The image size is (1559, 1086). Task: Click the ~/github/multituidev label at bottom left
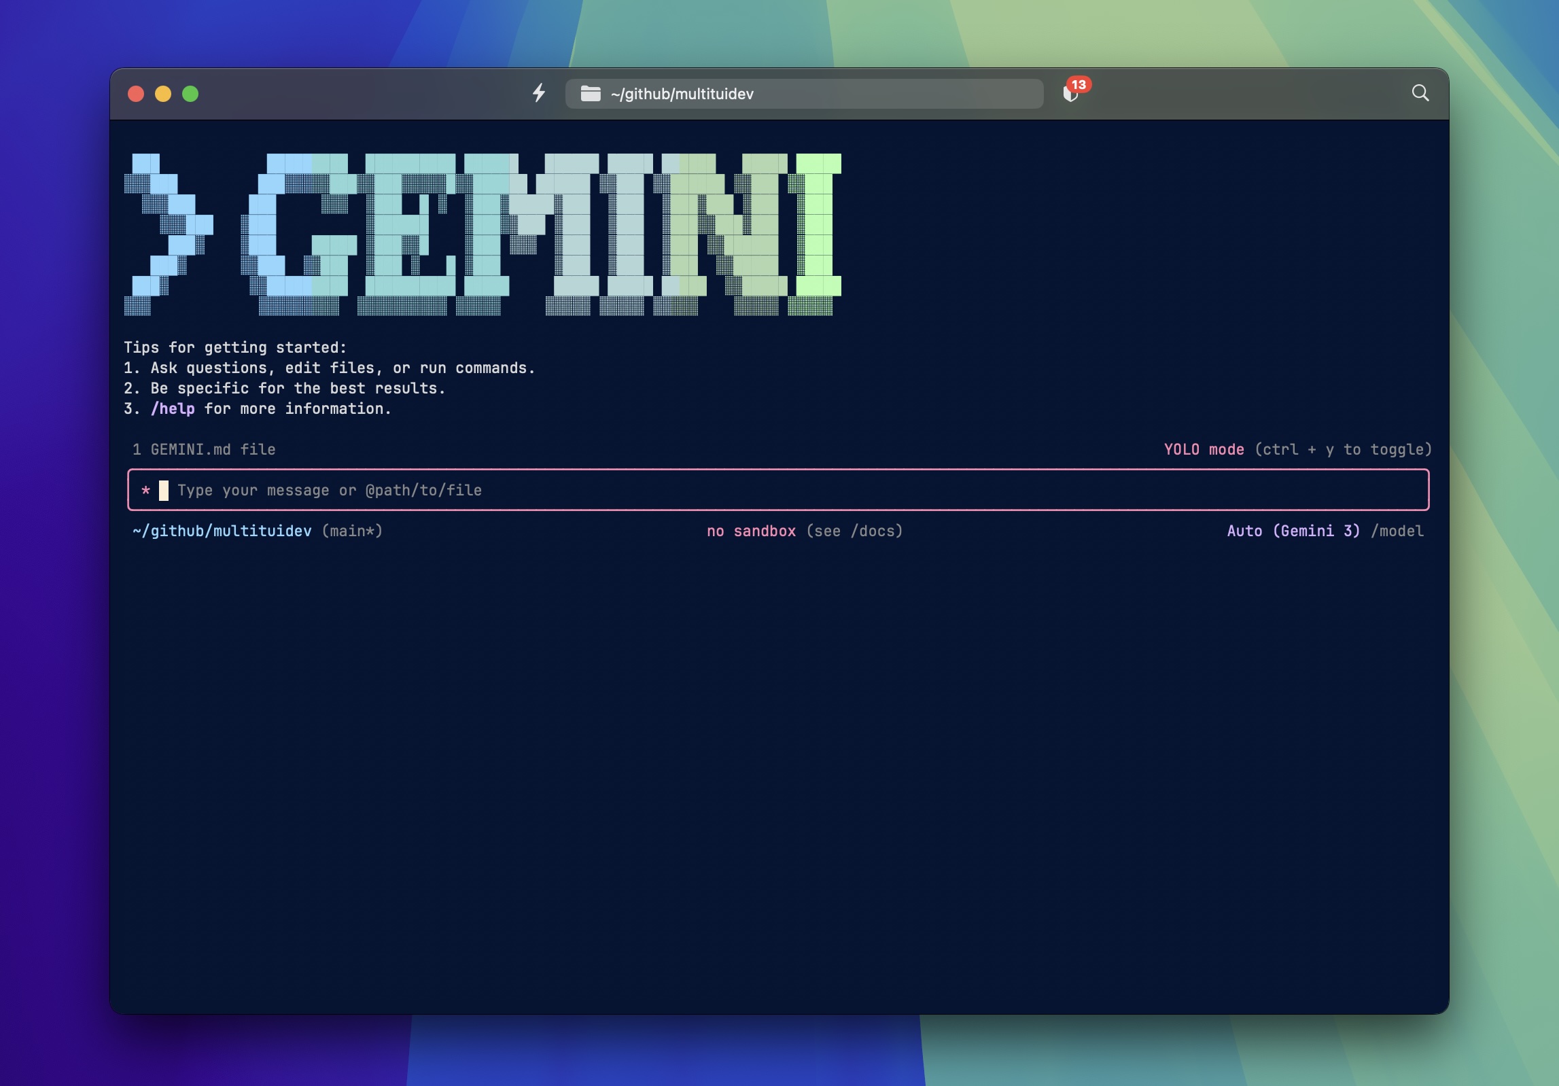[222, 531]
